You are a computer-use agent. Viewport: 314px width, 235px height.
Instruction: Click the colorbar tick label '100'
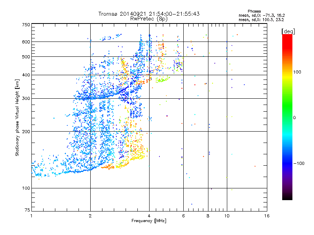[x=297, y=72]
